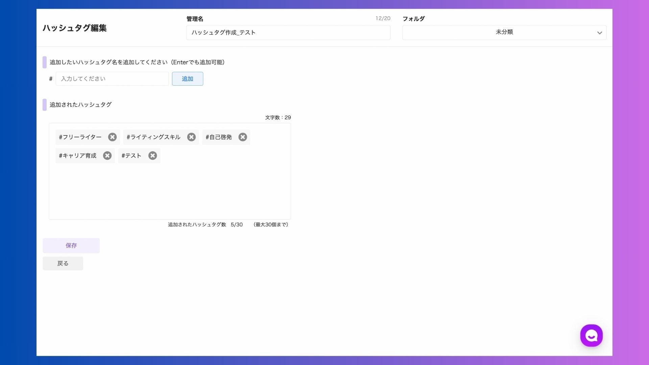Remove the #キャリア育成 hashtag
This screenshot has width=649, height=365.
pyautogui.click(x=107, y=155)
